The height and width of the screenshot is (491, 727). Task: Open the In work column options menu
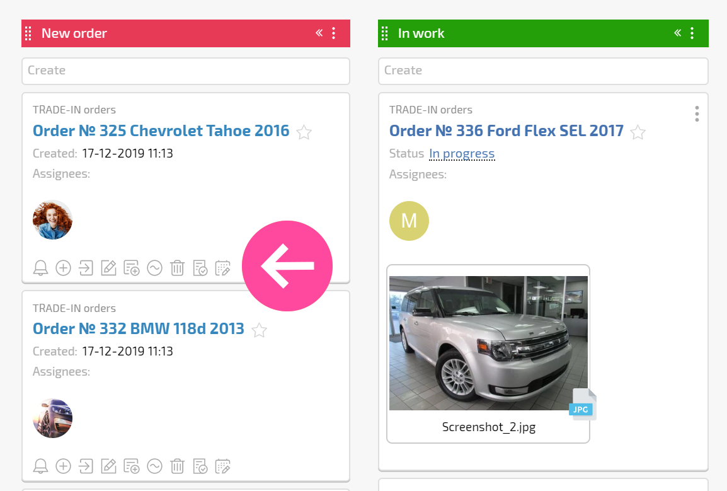(692, 33)
